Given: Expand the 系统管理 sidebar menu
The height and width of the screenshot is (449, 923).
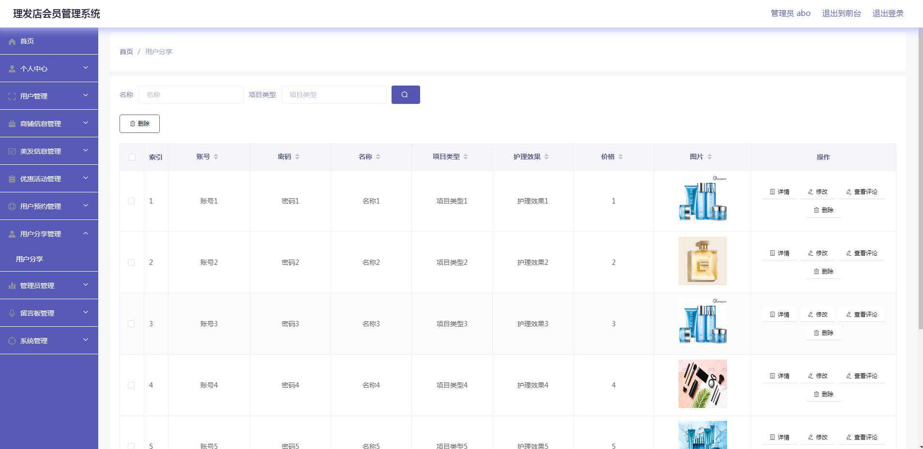Looking at the screenshot, I should coord(49,341).
